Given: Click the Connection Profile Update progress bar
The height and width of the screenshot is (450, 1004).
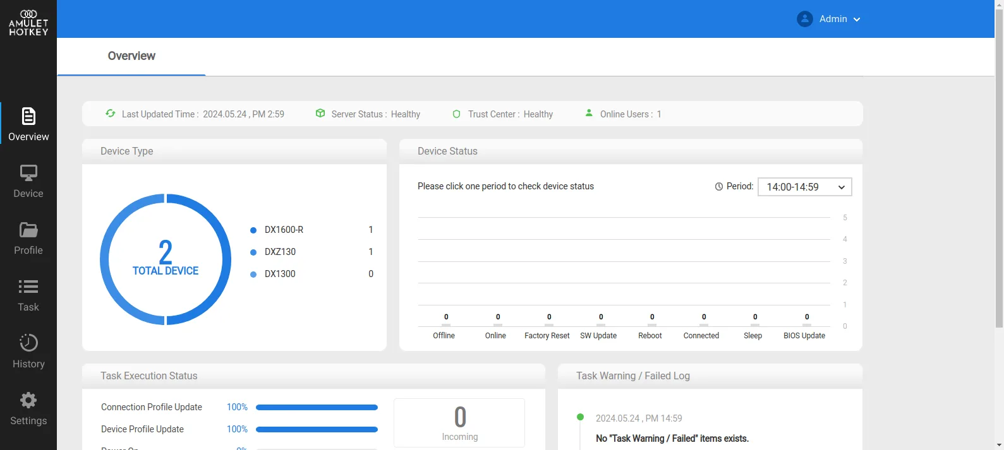Looking at the screenshot, I should (x=317, y=408).
